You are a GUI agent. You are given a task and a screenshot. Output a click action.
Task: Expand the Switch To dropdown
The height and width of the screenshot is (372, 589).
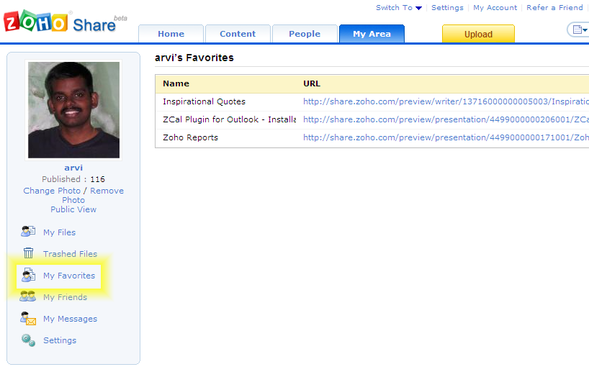(x=399, y=8)
